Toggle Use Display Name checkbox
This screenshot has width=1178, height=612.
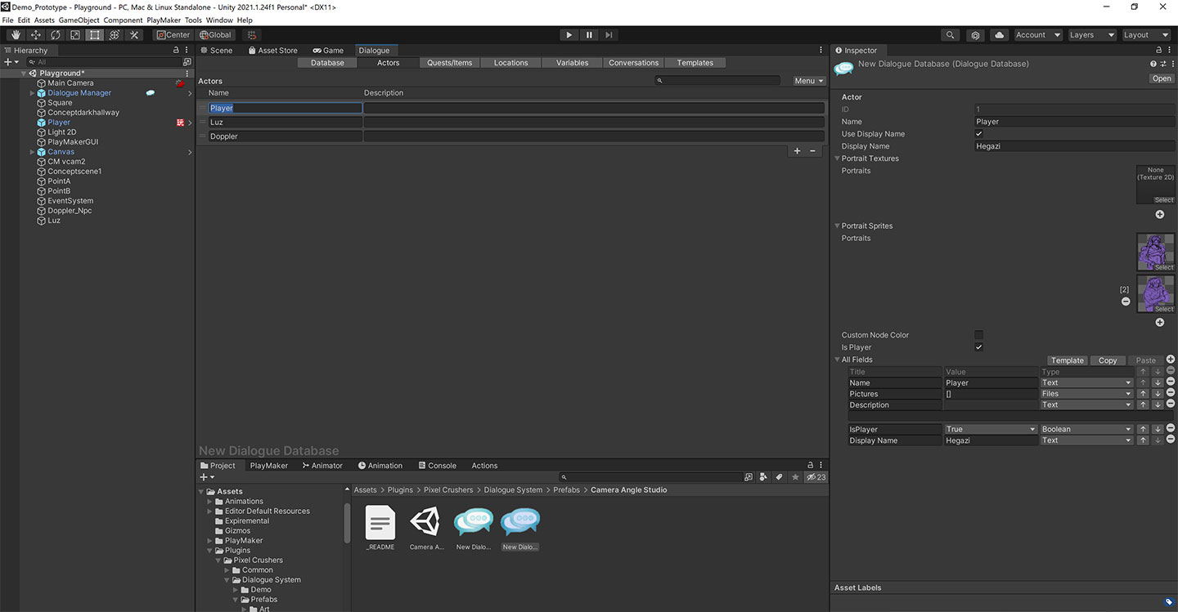tap(979, 134)
